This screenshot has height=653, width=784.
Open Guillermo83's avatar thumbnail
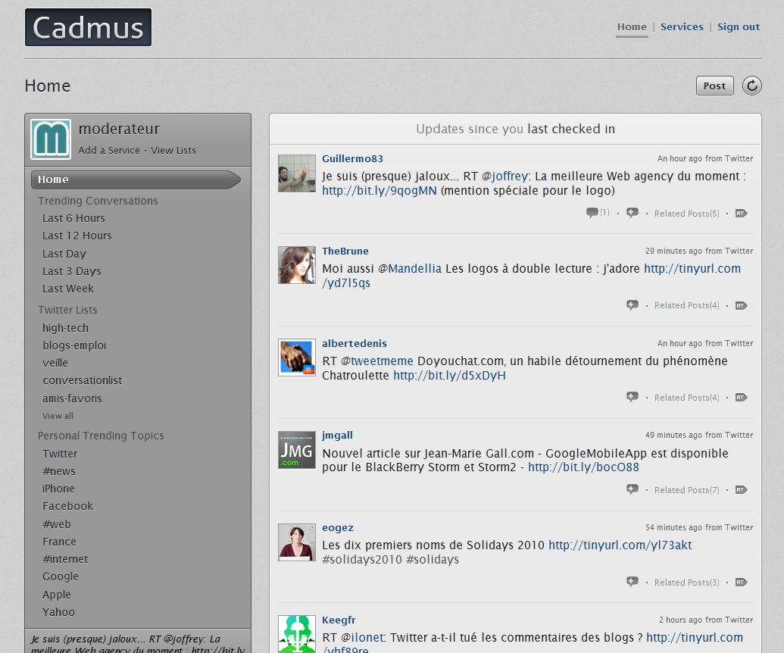pyautogui.click(x=296, y=173)
